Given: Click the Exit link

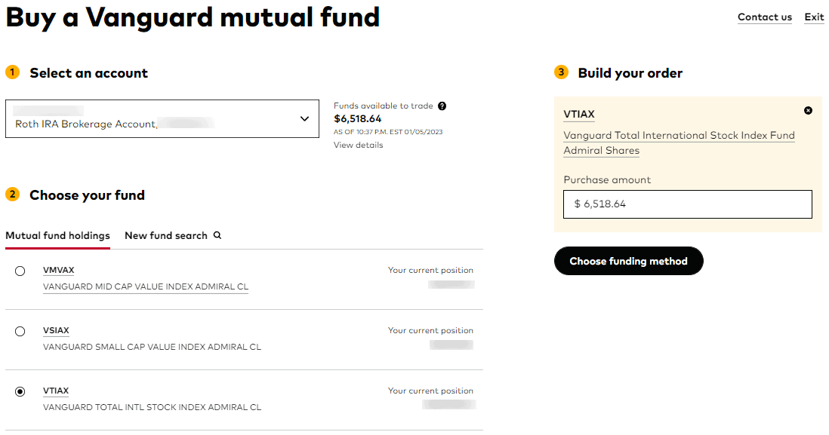Looking at the screenshot, I should (x=814, y=17).
